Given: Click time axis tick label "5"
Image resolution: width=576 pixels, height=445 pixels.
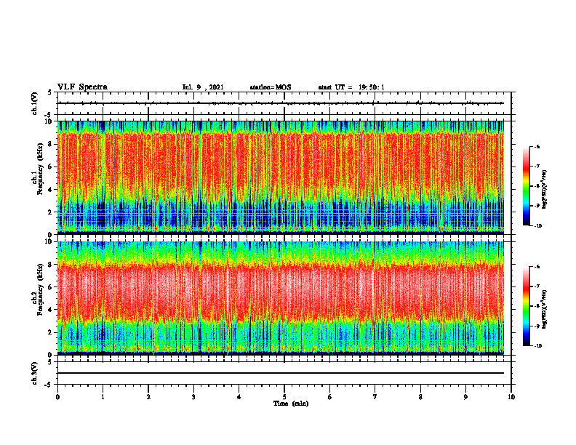Looking at the screenshot, I should [284, 397].
